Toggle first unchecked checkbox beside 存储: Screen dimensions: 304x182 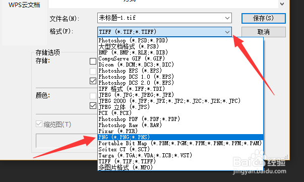tap(93, 61)
